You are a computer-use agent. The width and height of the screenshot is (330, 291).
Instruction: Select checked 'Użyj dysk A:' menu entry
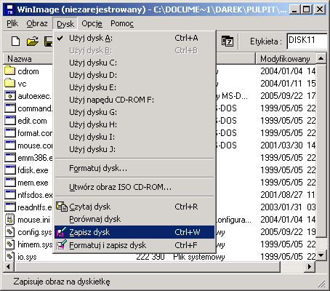coord(134,38)
